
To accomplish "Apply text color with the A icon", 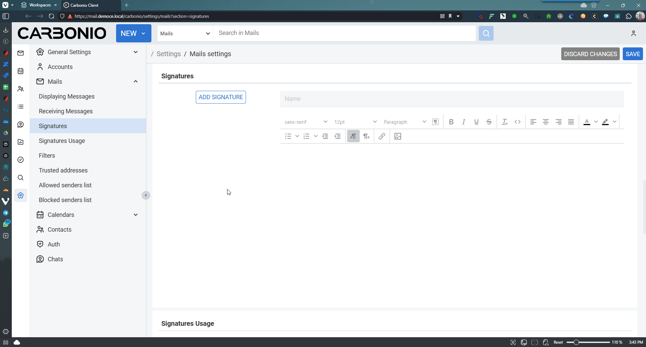I will [x=587, y=122].
